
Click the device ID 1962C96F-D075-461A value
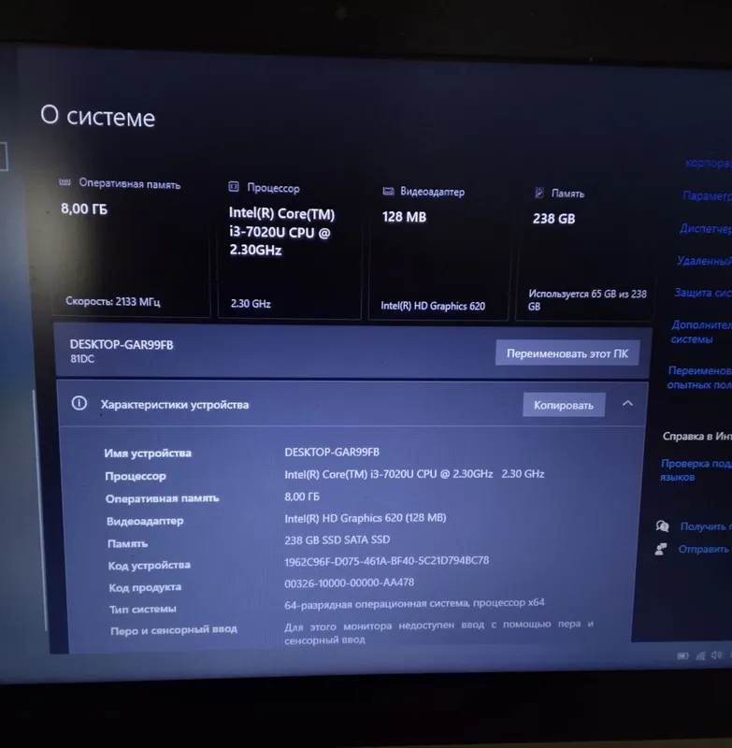[x=387, y=561]
